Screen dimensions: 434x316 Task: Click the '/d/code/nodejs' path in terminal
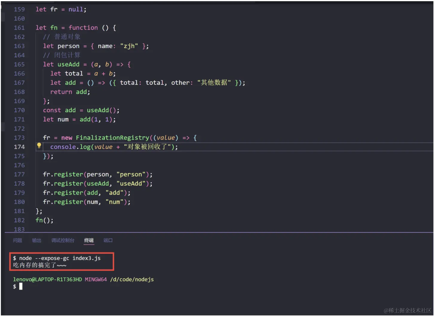click(132, 280)
